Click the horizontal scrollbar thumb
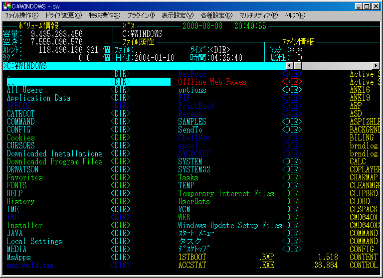 coord(298,65)
